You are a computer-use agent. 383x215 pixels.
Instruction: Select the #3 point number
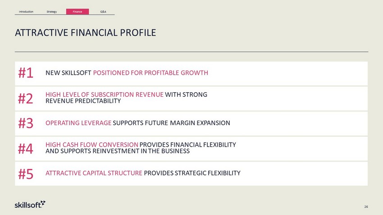26,123
